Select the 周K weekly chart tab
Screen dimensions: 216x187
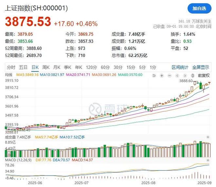[x=46, y=67]
